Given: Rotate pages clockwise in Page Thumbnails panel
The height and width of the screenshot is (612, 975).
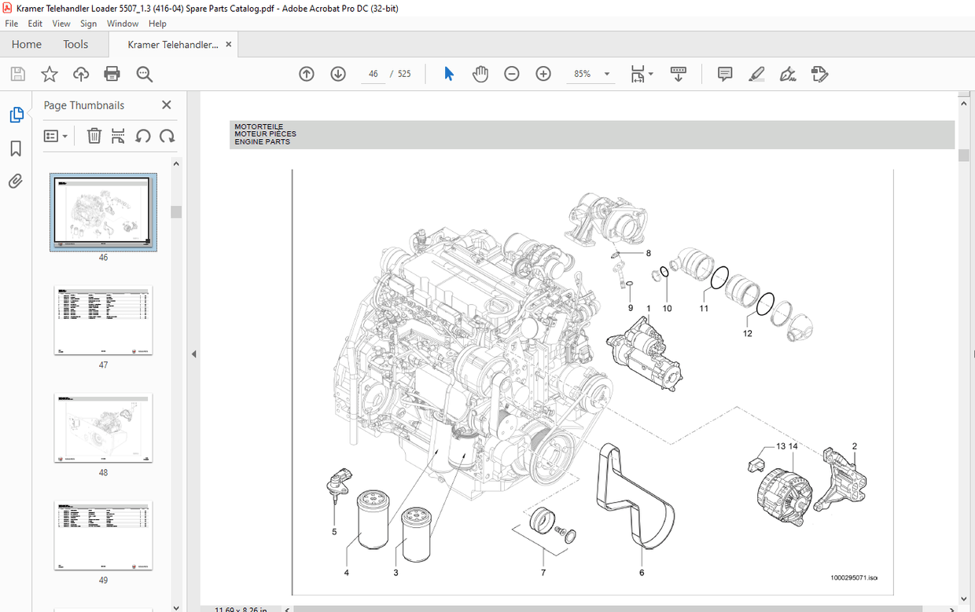Looking at the screenshot, I should pos(167,136).
